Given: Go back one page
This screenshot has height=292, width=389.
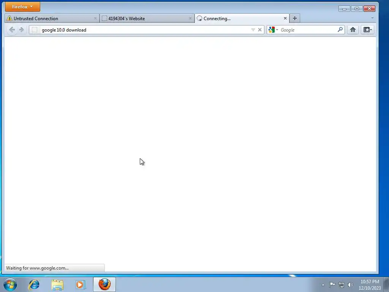Looking at the screenshot, I should click(12, 30).
